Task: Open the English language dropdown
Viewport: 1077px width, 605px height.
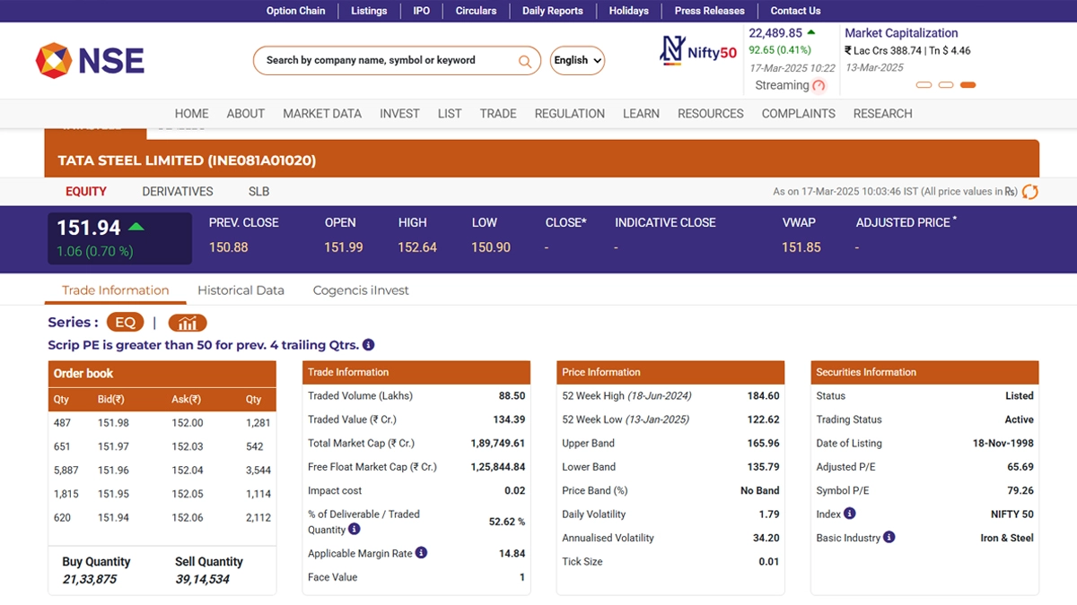Action: tap(577, 61)
